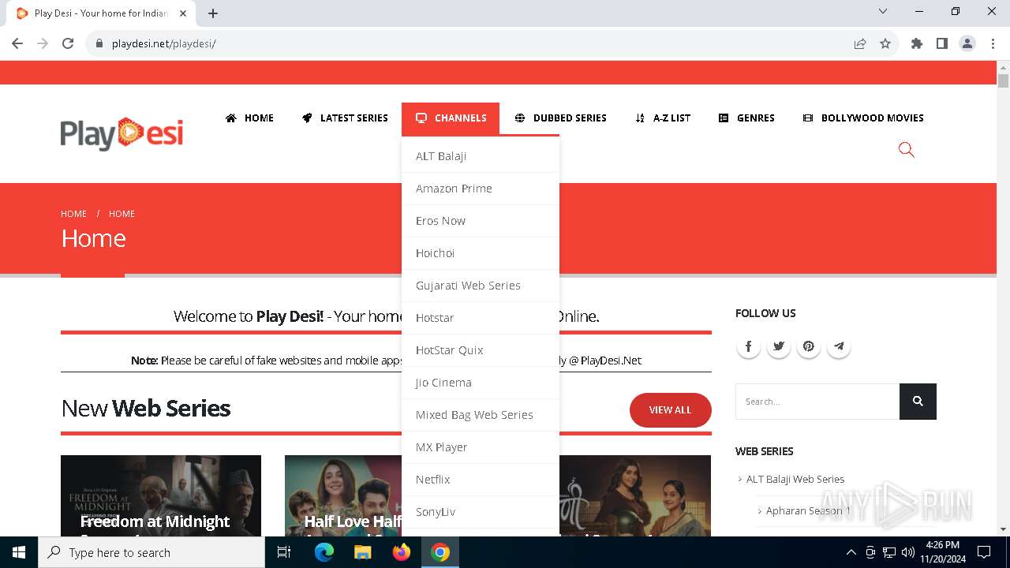Open the A-Z LIST menu item

click(x=663, y=118)
